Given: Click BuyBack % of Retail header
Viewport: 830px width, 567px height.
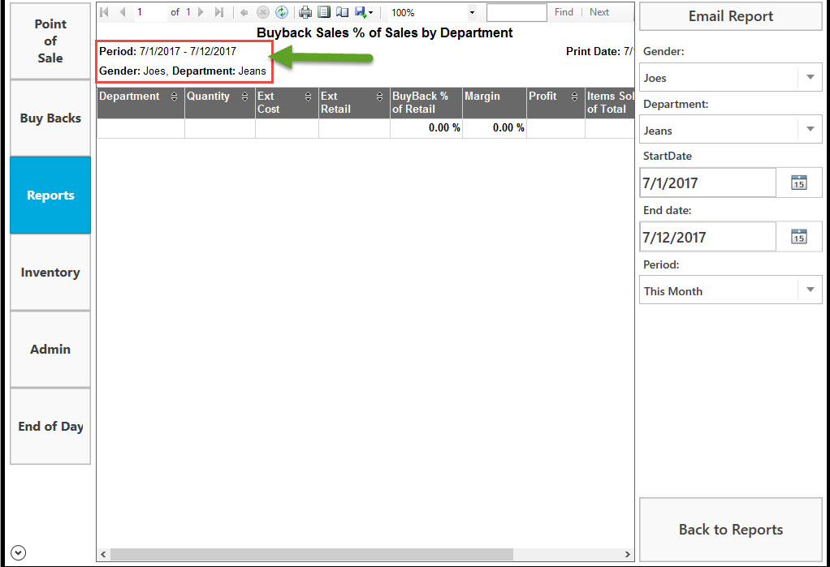Looking at the screenshot, I should point(426,102).
